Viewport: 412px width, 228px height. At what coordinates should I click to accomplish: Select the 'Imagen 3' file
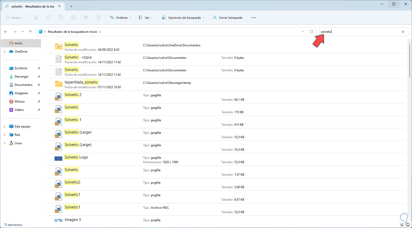tap(226, 219)
